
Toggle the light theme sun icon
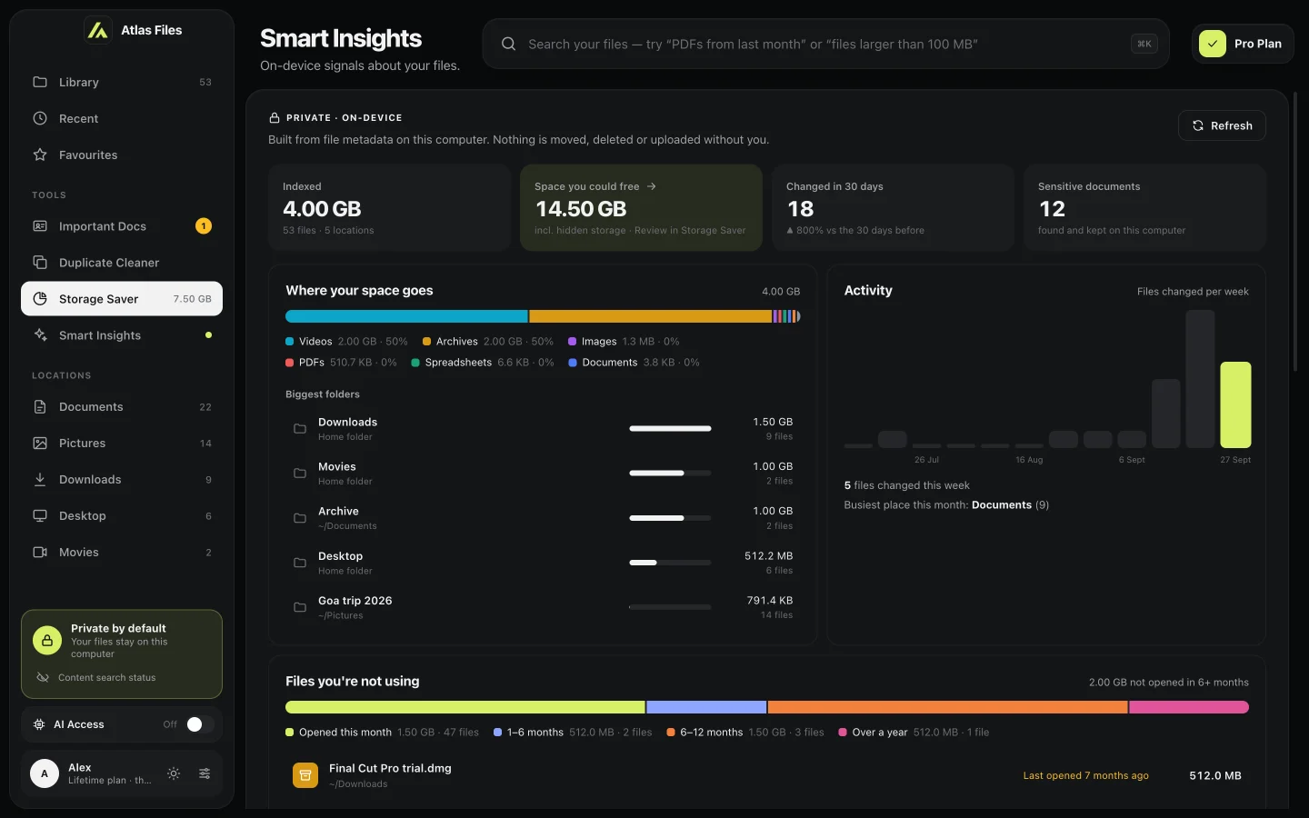(174, 773)
